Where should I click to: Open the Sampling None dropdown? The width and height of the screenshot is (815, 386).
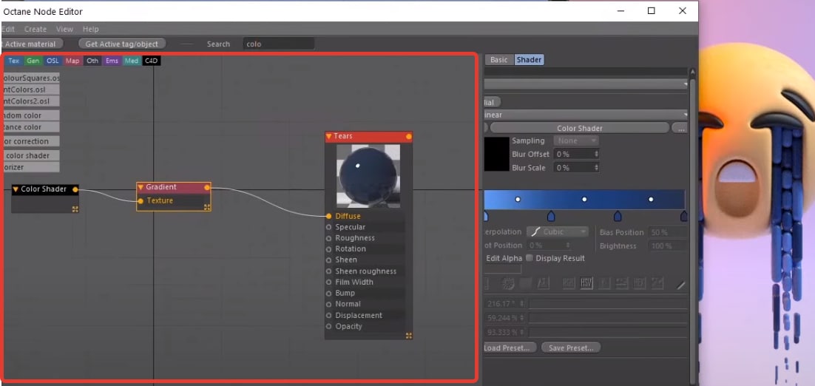point(576,140)
